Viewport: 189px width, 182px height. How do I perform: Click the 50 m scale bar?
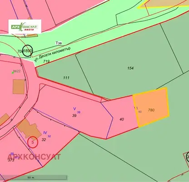click(34, 177)
